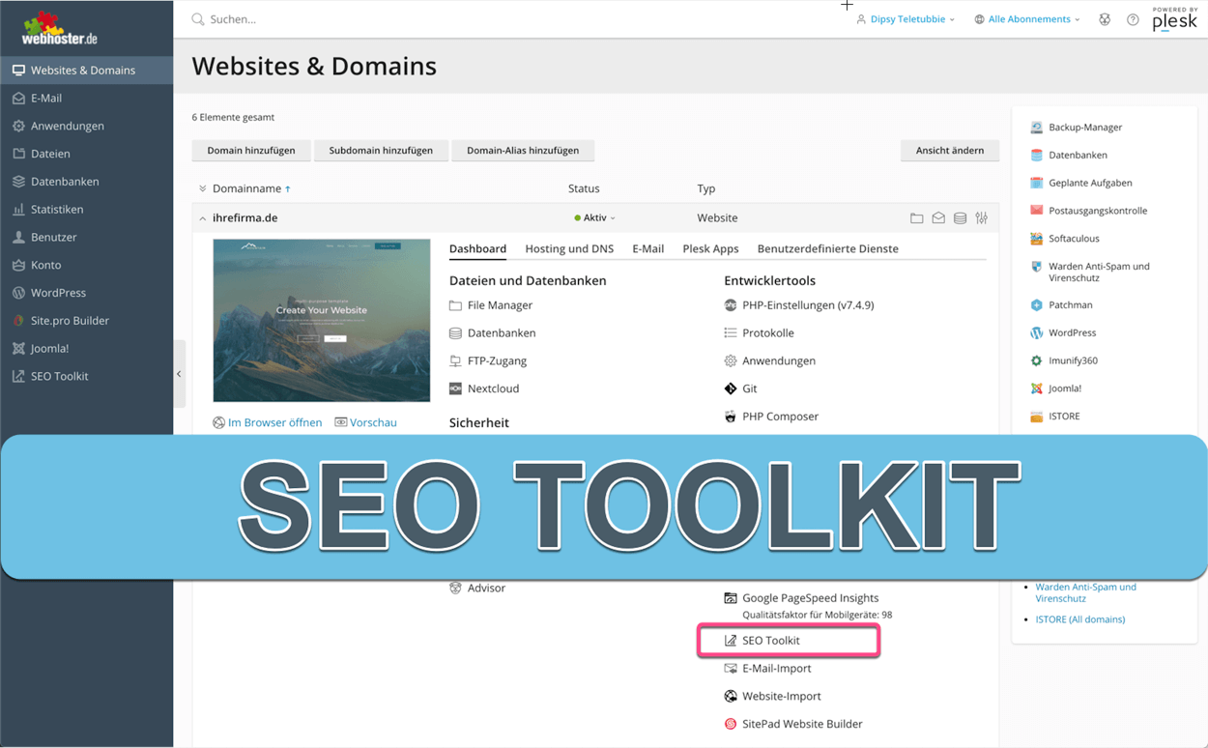The width and height of the screenshot is (1208, 748).
Task: Collapse the ihrefirma.de domain row
Action: click(x=202, y=218)
